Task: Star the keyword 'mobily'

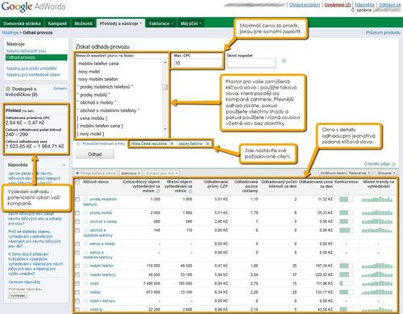Action: pos(85,292)
